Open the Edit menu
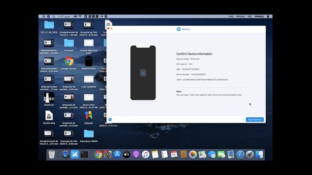Viewport: 312px width, 175px height. coord(250,17)
